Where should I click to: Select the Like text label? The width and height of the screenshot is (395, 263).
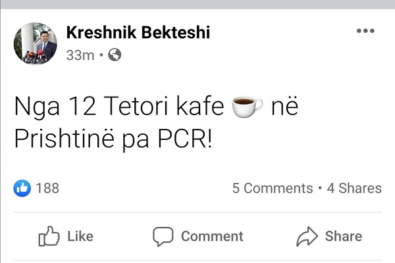[80, 236]
